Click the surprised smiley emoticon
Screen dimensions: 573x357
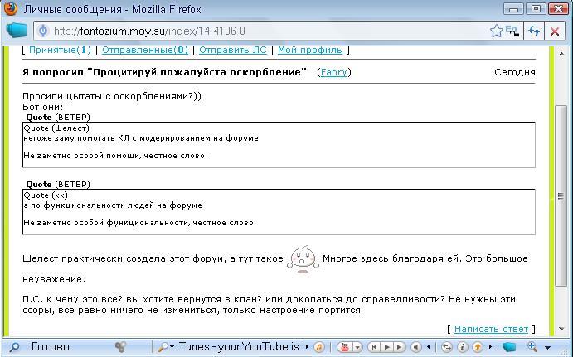pos(303,258)
